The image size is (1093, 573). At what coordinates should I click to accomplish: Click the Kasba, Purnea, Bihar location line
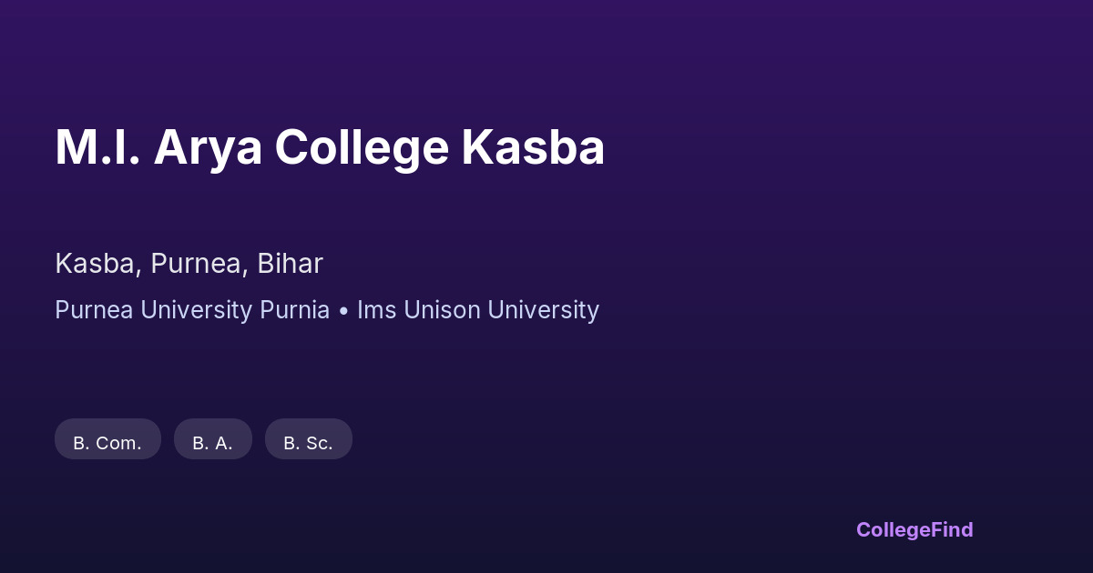189,264
